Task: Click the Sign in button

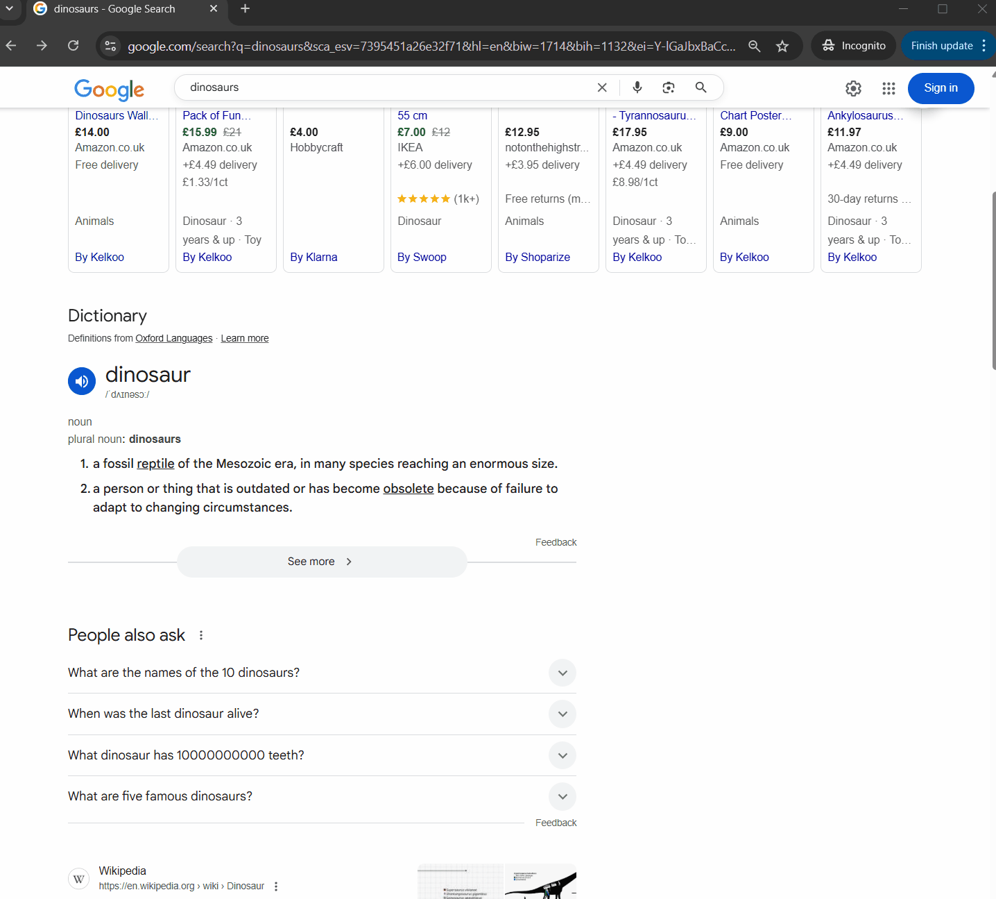Action: [941, 88]
